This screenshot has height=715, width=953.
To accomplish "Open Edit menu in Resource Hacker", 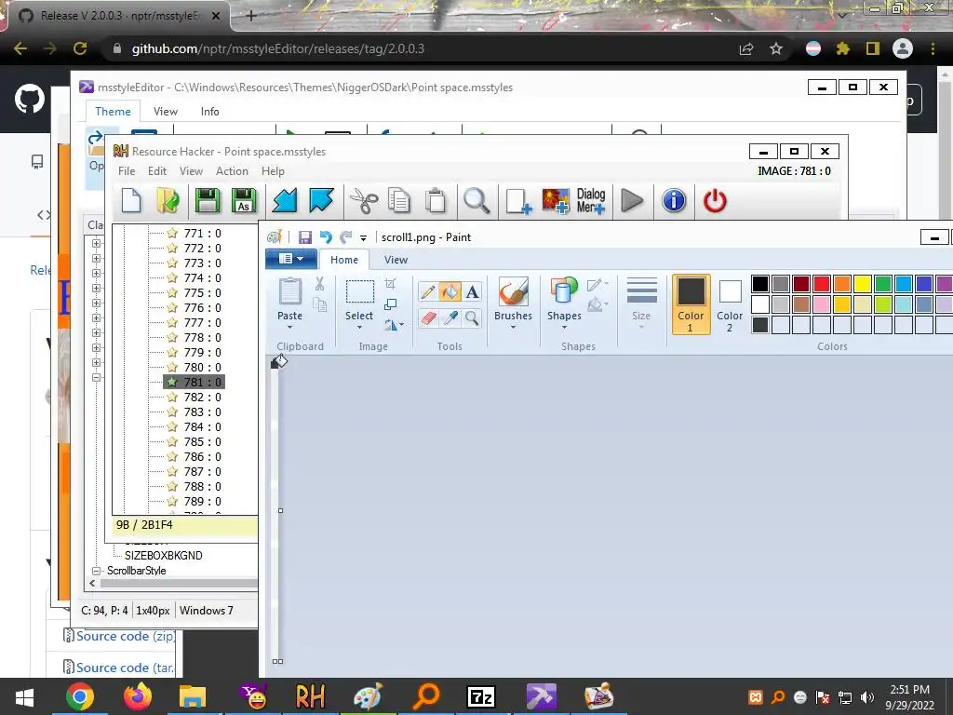I will click(156, 171).
